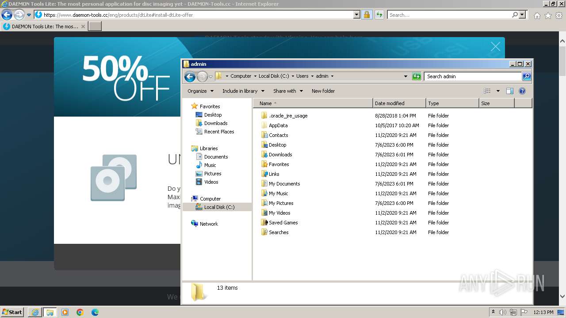This screenshot has width=566, height=318.
Task: Click the Change your view icon
Action: [x=487, y=91]
